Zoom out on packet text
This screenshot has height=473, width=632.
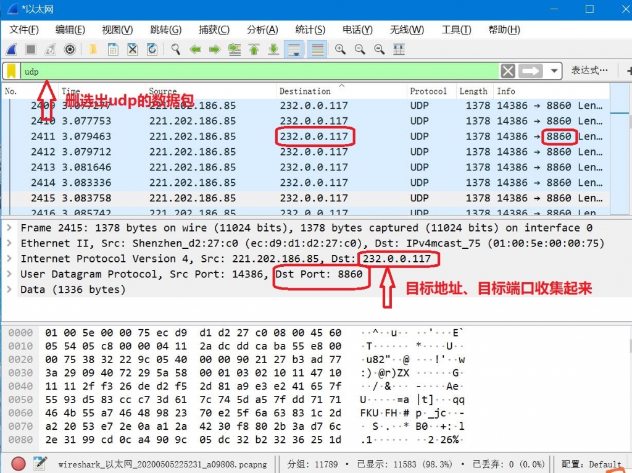pyautogui.click(x=360, y=49)
